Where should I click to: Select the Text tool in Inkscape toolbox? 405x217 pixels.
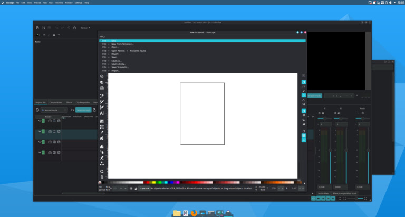point(102,113)
